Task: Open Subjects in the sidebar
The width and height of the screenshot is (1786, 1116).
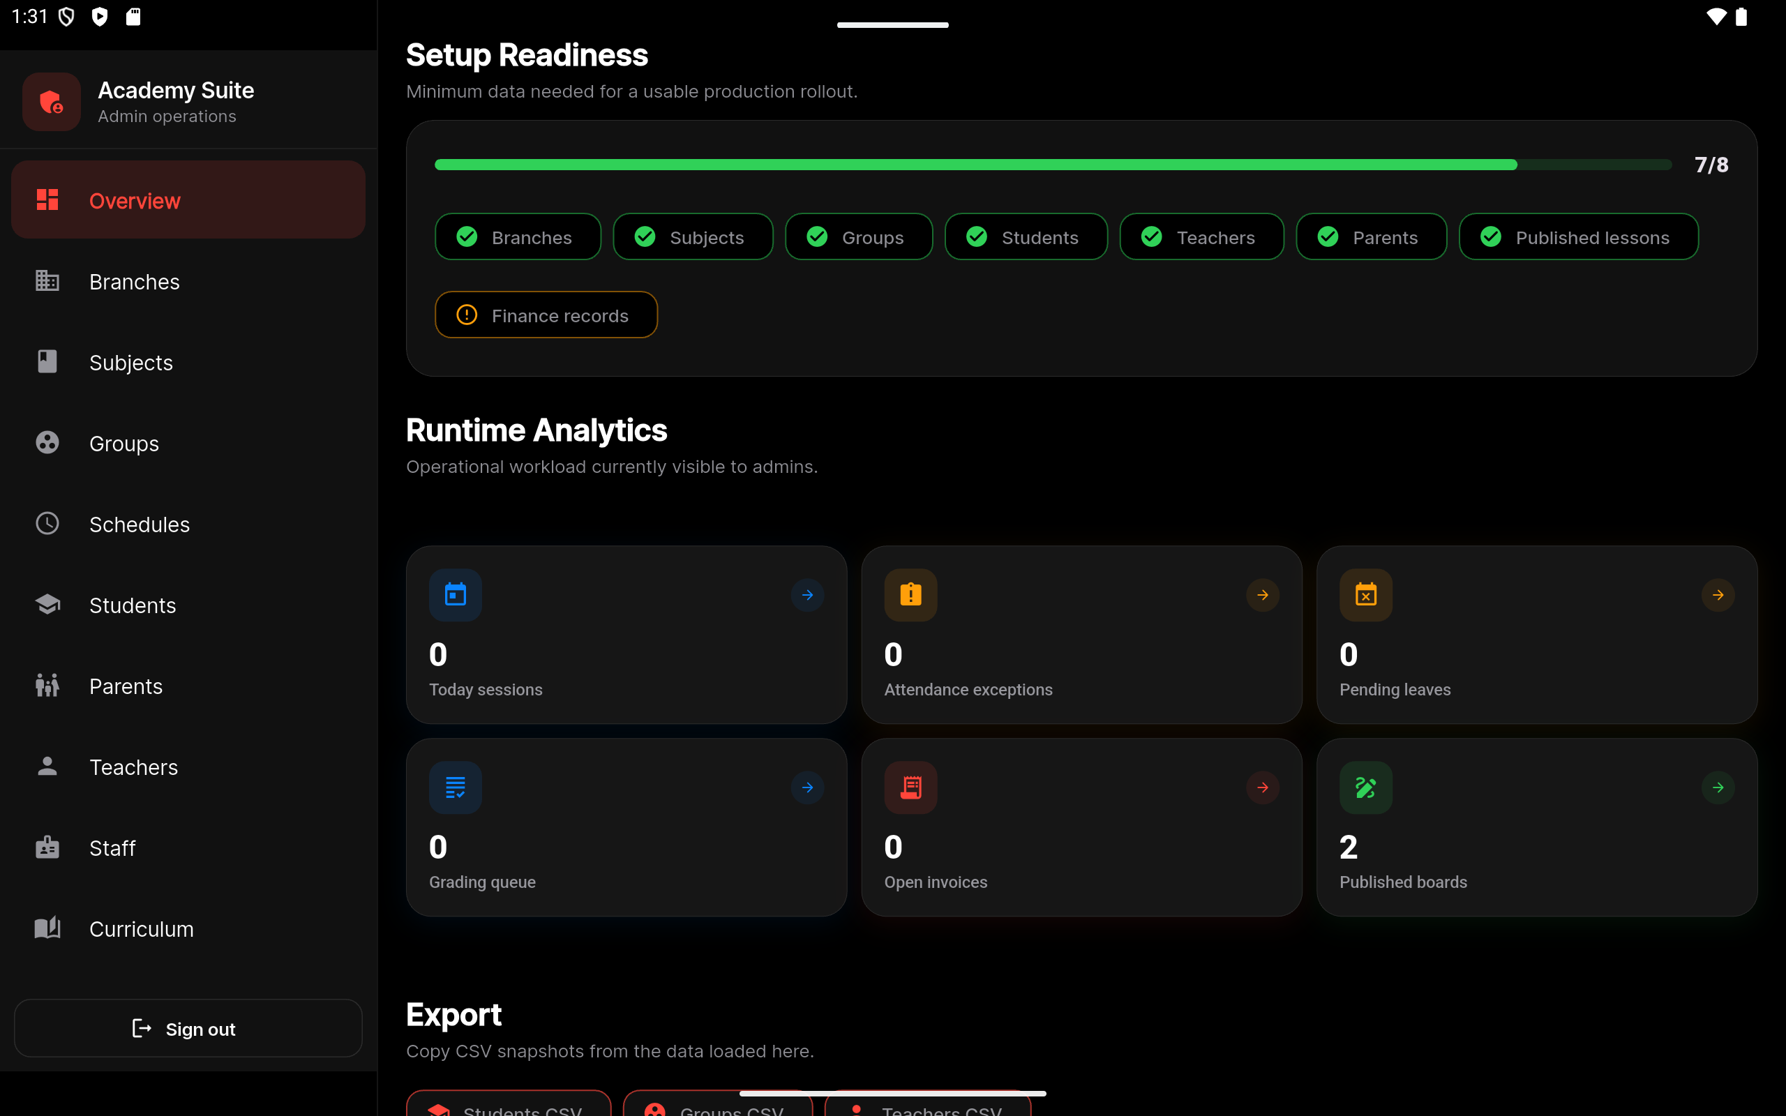Action: point(188,363)
